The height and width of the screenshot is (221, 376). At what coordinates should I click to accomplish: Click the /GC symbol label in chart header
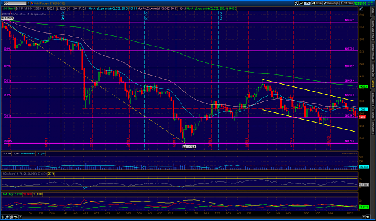click(x=8, y=8)
